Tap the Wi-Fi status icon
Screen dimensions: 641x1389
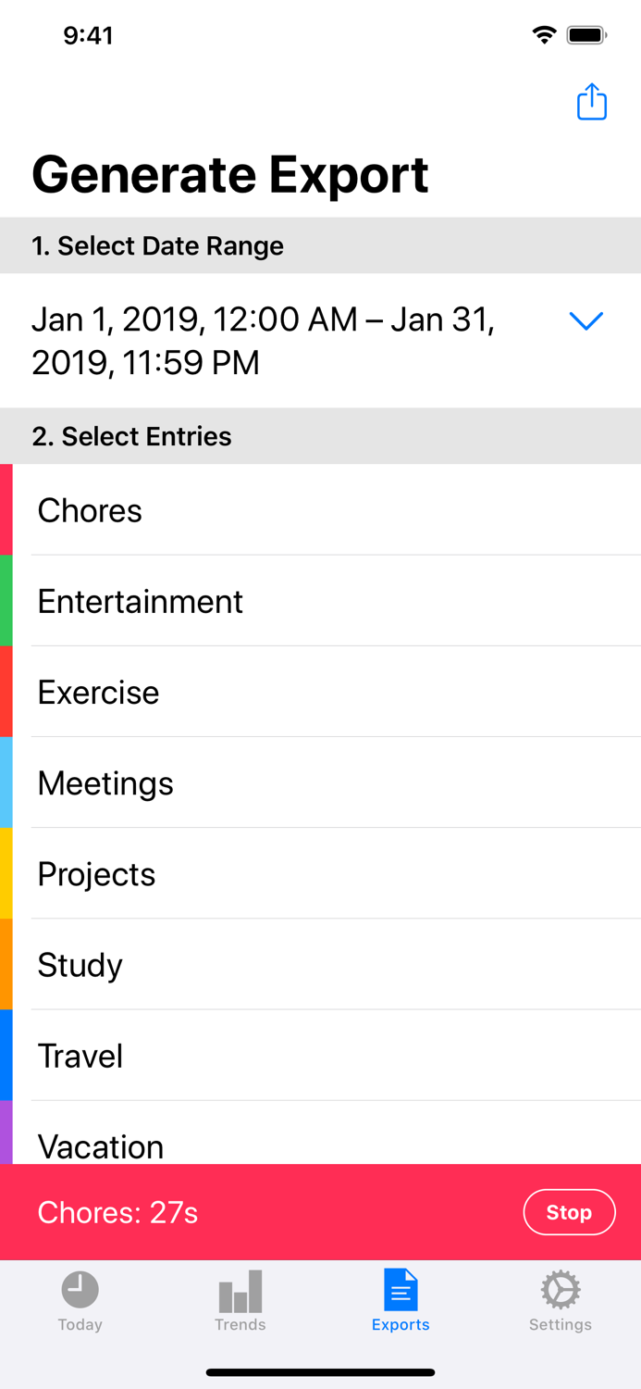pyautogui.click(x=544, y=34)
